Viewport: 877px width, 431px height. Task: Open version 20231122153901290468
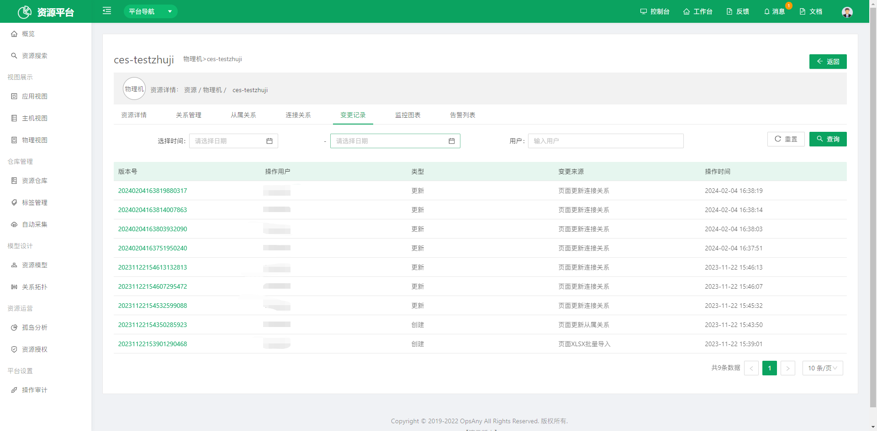pyautogui.click(x=153, y=344)
